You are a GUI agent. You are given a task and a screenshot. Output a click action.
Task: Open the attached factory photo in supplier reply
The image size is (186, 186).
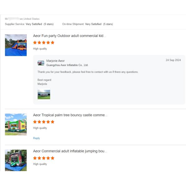(44, 95)
